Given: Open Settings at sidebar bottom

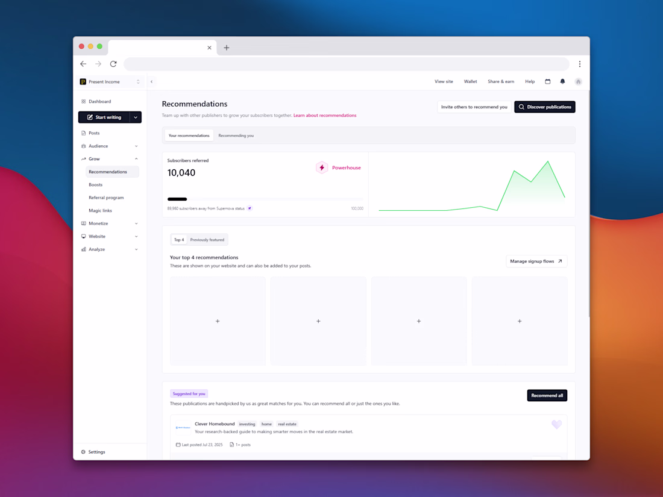Looking at the screenshot, I should pyautogui.click(x=93, y=452).
